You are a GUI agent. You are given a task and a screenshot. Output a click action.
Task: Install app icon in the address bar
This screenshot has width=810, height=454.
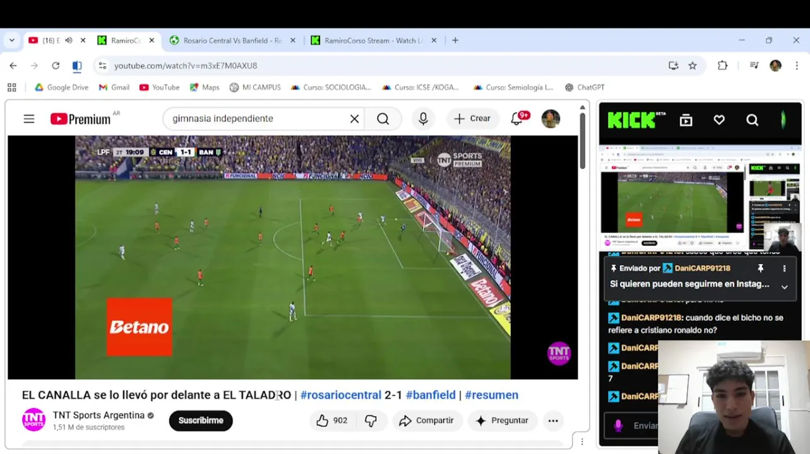point(674,66)
